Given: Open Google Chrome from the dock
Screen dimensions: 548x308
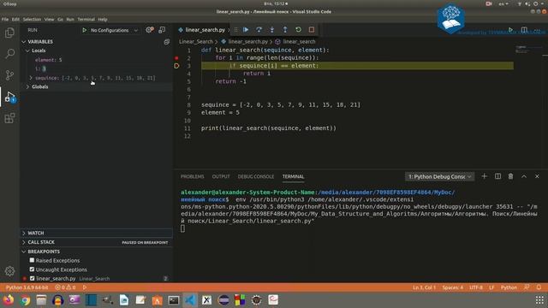Looking at the screenshot, I should pos(25,300).
